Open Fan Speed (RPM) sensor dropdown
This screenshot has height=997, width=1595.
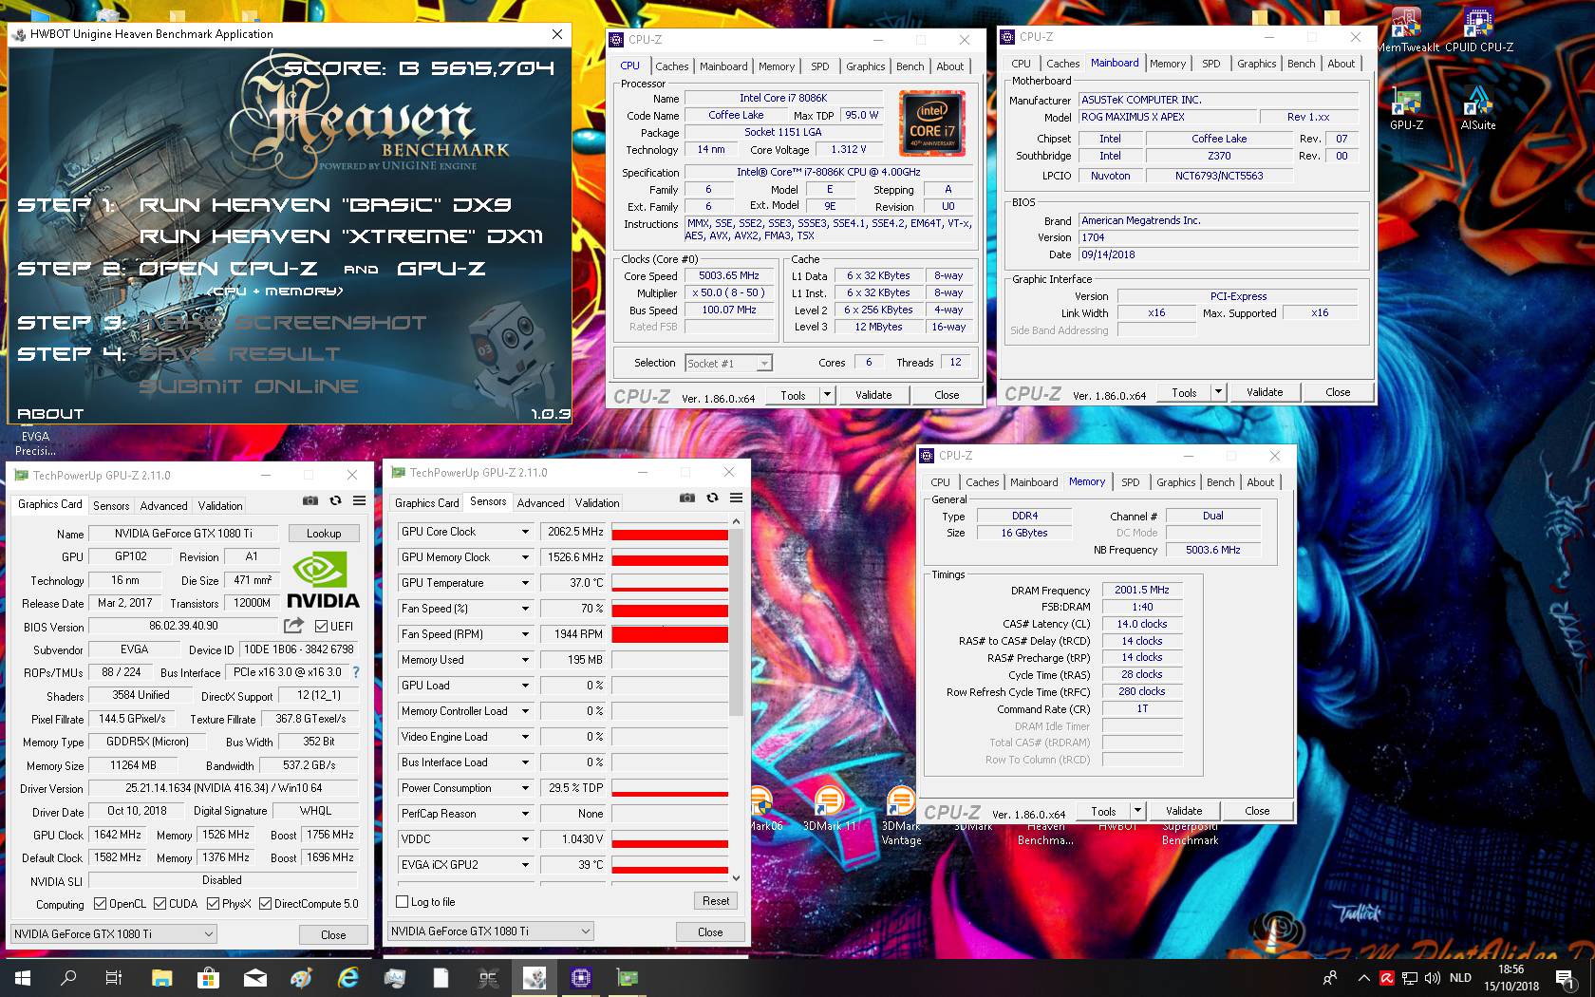click(525, 634)
